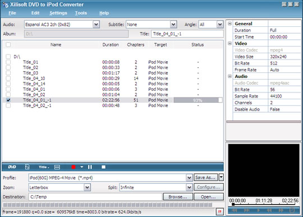The image size is (303, 217).
Task: Click the Start Time value 00:00:00
Action: click(278, 37)
